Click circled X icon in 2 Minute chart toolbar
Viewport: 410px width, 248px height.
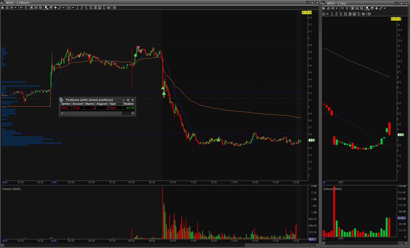114,8
